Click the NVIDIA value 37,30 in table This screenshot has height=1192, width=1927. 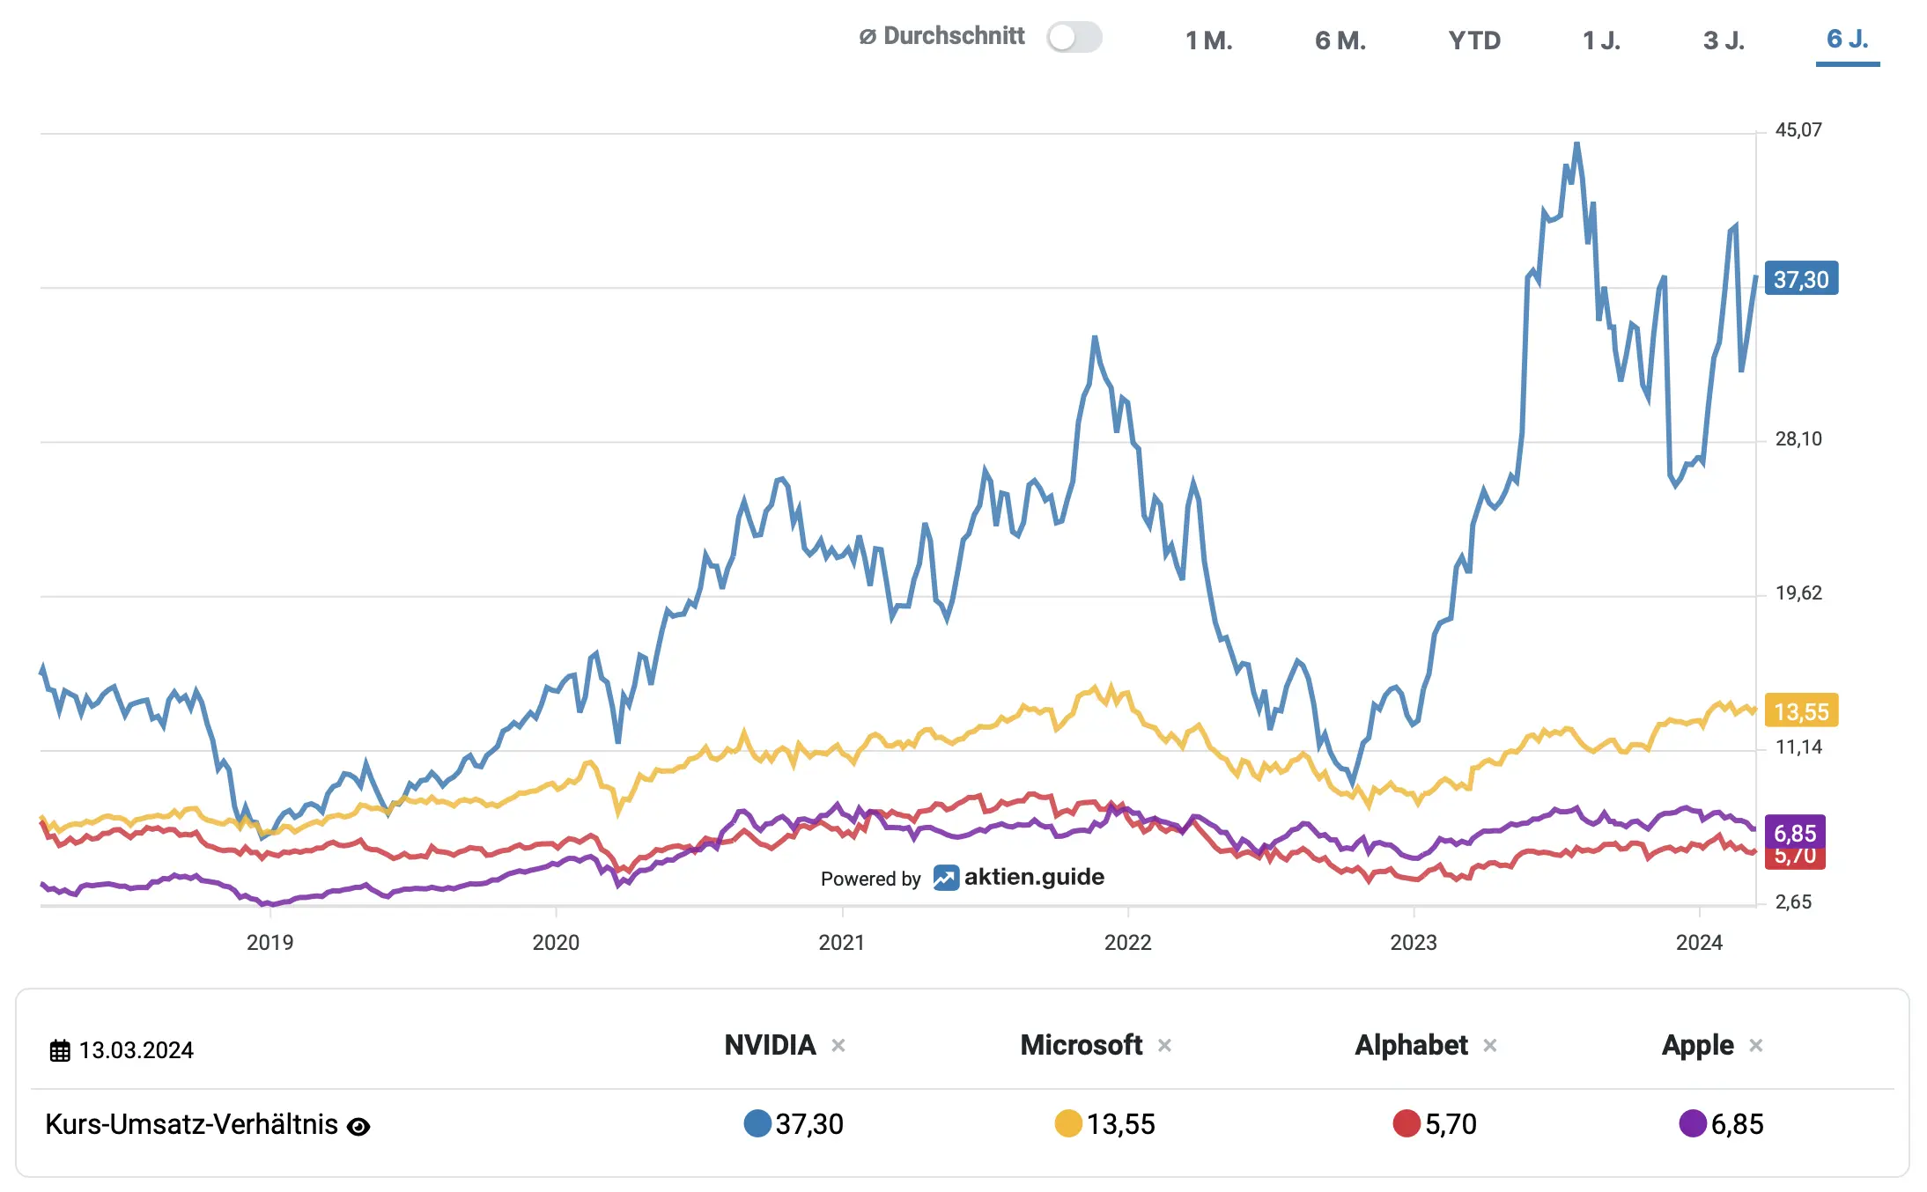pyautogui.click(x=809, y=1124)
